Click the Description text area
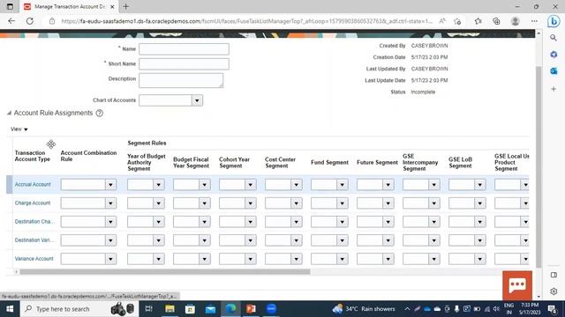 coord(181,80)
